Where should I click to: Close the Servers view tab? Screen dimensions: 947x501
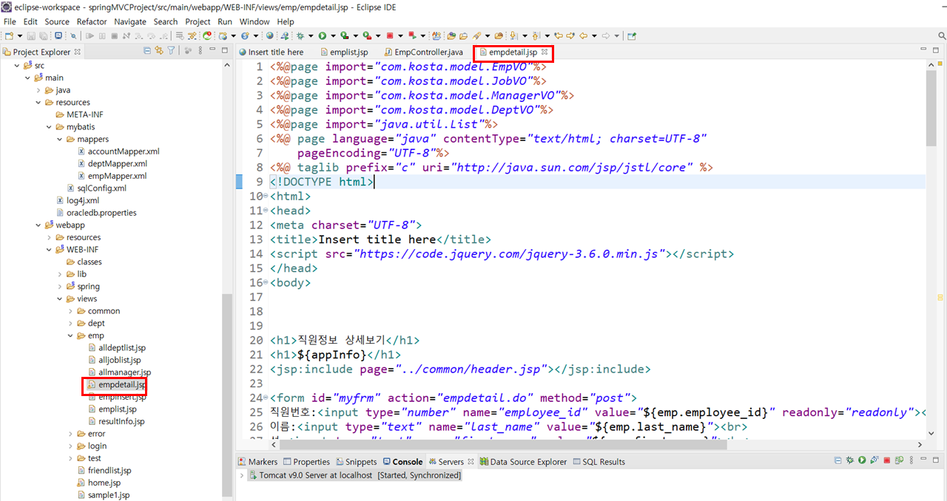[471, 461]
